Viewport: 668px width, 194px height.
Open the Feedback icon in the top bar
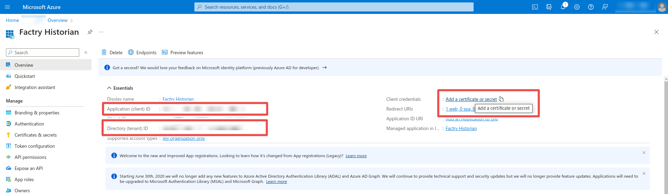tap(605, 7)
